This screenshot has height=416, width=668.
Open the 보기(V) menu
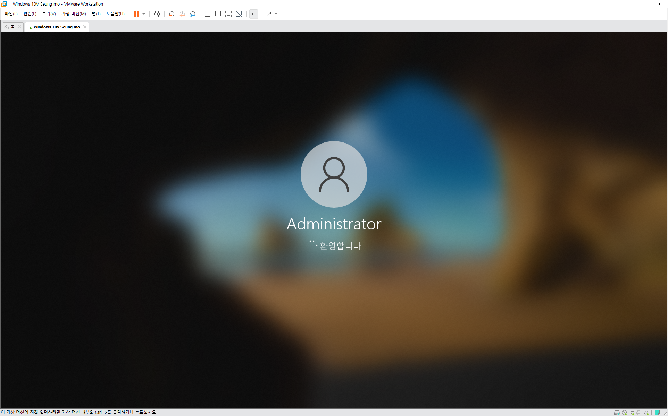49,14
